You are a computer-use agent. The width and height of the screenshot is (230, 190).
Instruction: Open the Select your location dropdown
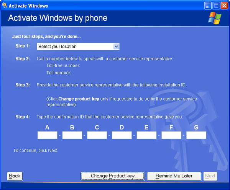[78, 47]
